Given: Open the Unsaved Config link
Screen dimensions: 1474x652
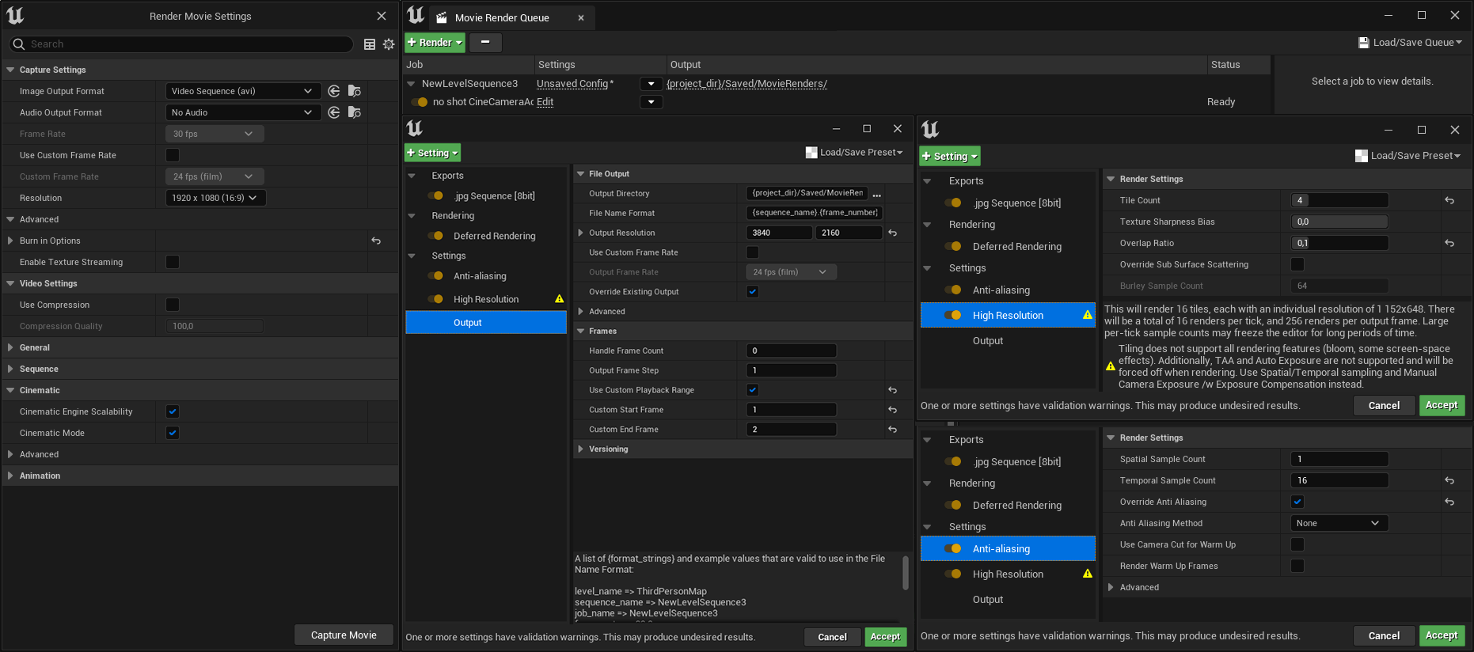Looking at the screenshot, I should pyautogui.click(x=572, y=84).
